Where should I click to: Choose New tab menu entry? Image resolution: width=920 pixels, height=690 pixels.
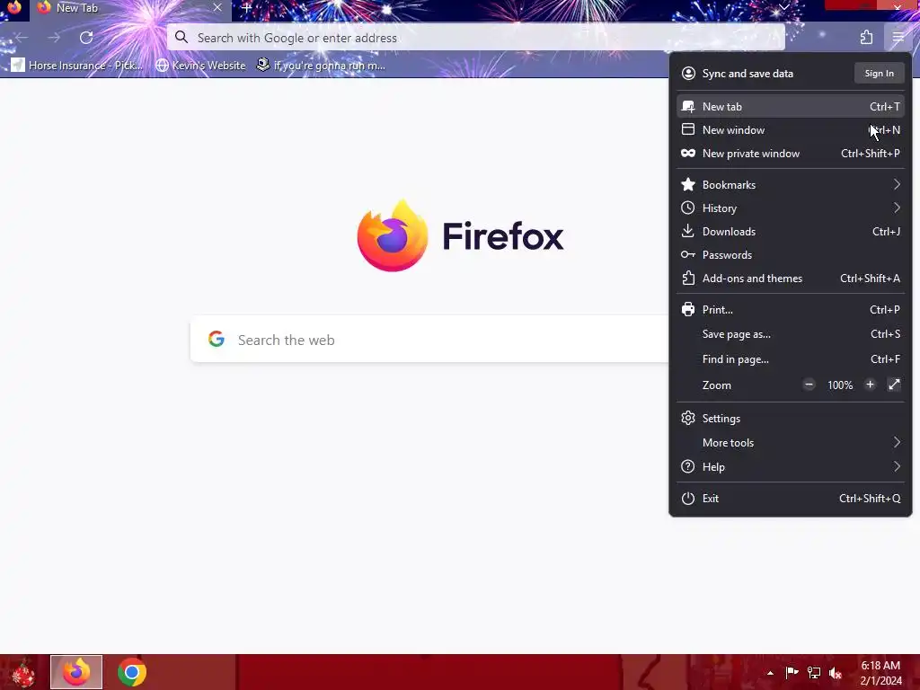click(x=791, y=107)
